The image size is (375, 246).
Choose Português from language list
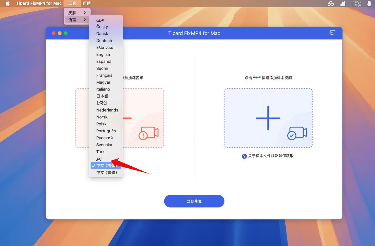coord(106,131)
